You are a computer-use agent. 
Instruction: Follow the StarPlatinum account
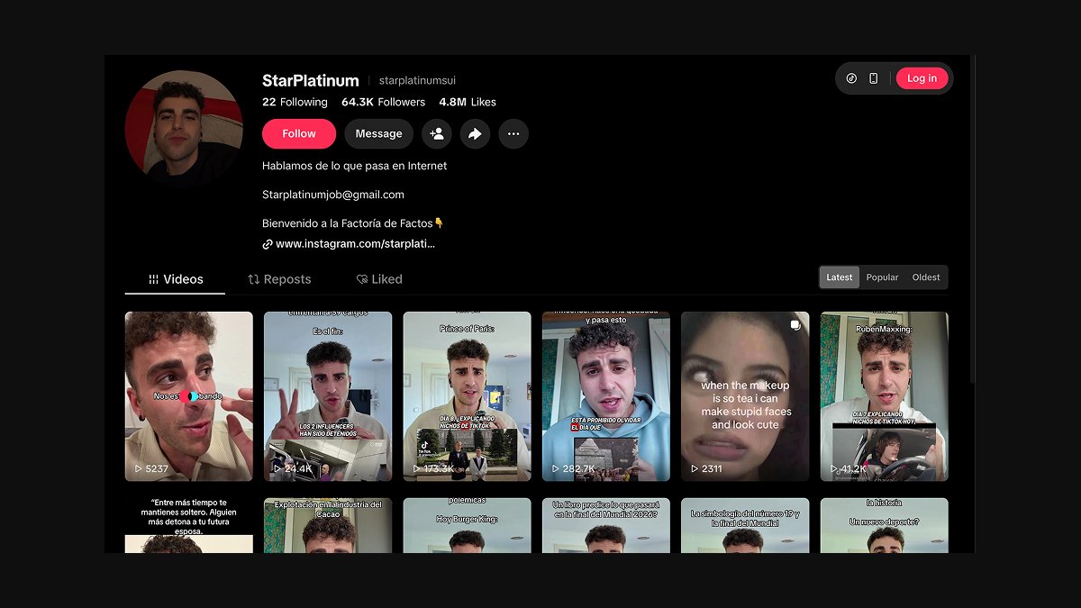[299, 134]
